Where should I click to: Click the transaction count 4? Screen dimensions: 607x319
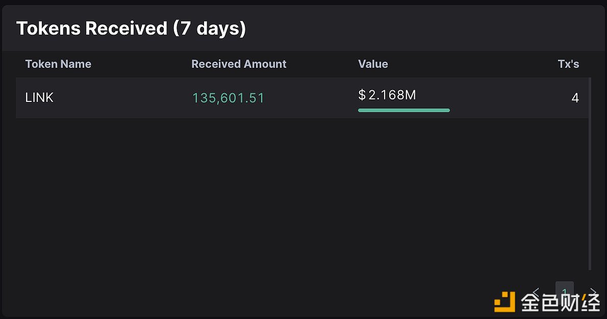click(575, 98)
